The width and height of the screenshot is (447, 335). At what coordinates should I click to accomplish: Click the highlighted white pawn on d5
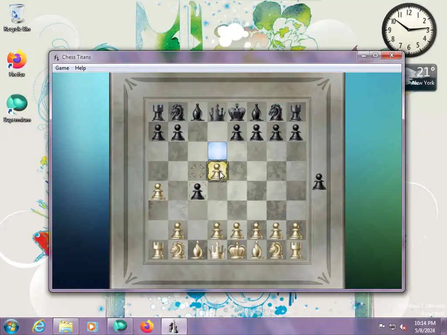tap(217, 171)
